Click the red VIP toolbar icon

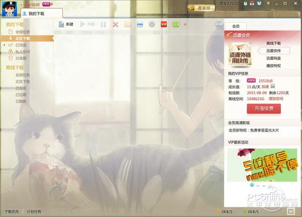(164, 24)
